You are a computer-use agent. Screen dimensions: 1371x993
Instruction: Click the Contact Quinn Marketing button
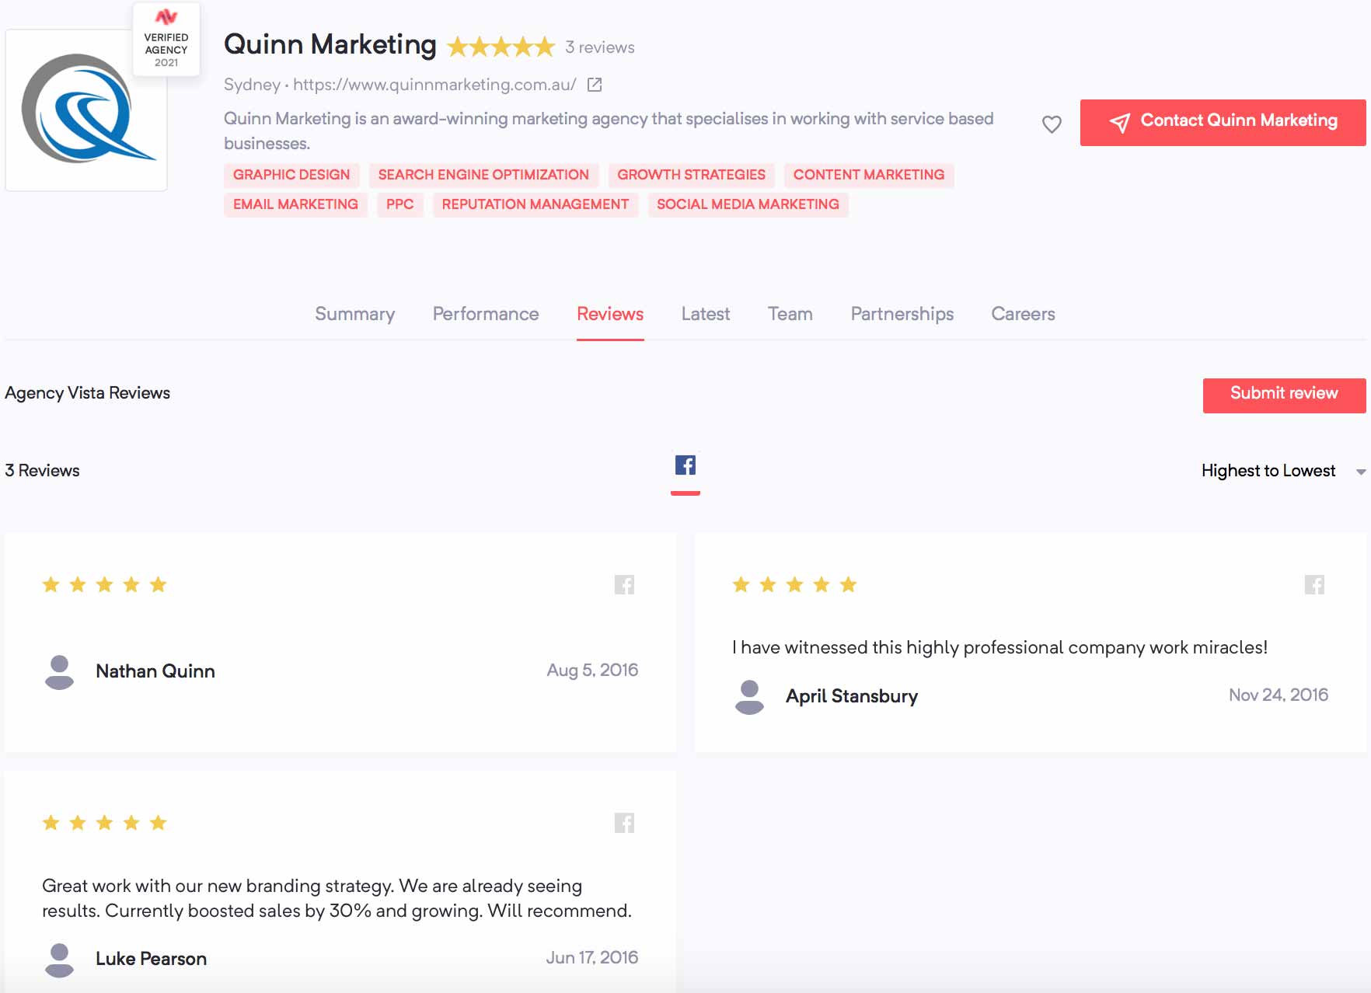[1223, 122]
